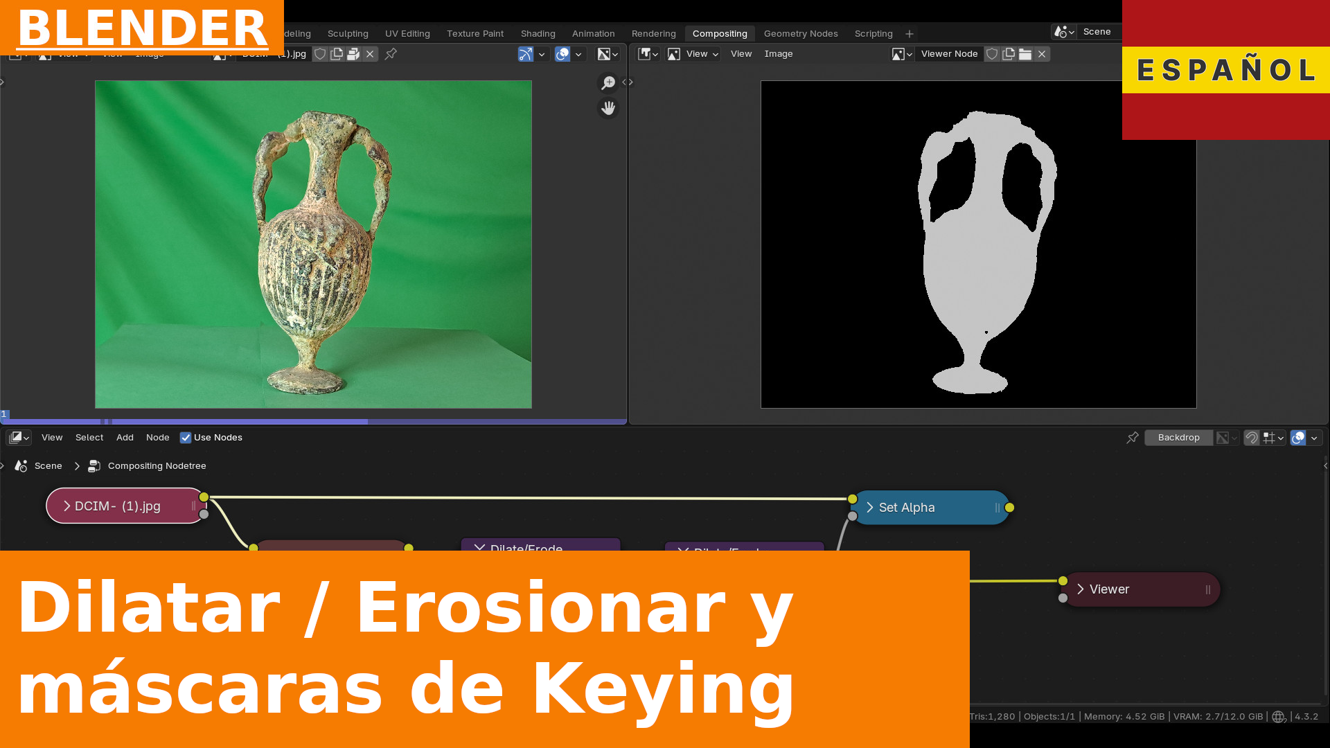Image resolution: width=1330 pixels, height=748 pixels.
Task: Click new image copy icon beside DCIM name
Action: [x=337, y=54]
